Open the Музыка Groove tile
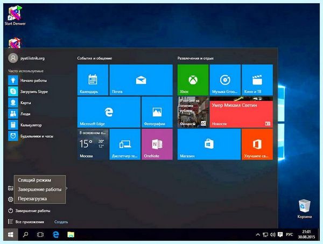 tap(225, 80)
